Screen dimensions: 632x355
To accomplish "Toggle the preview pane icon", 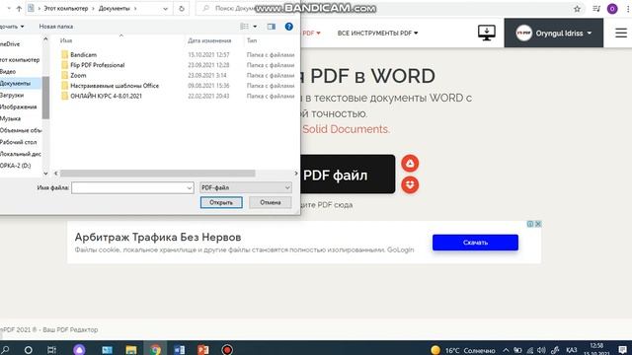I will click(x=272, y=27).
